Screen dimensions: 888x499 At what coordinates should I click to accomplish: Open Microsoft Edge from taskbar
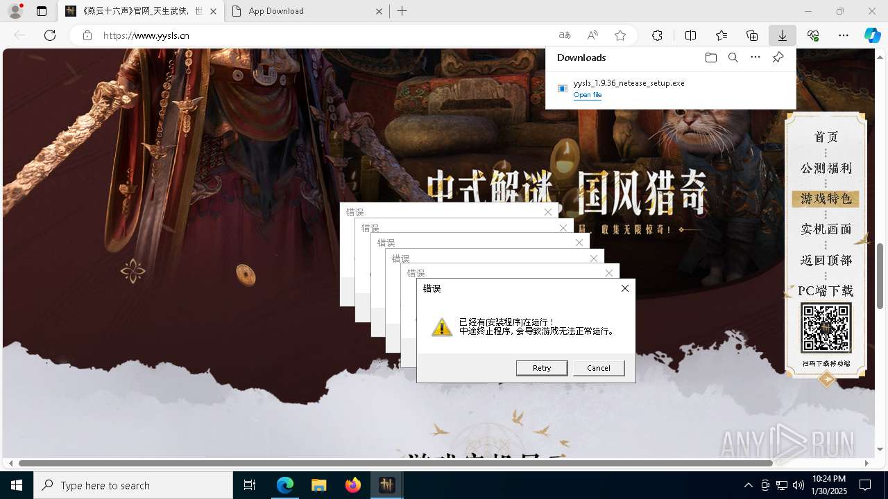(x=285, y=485)
